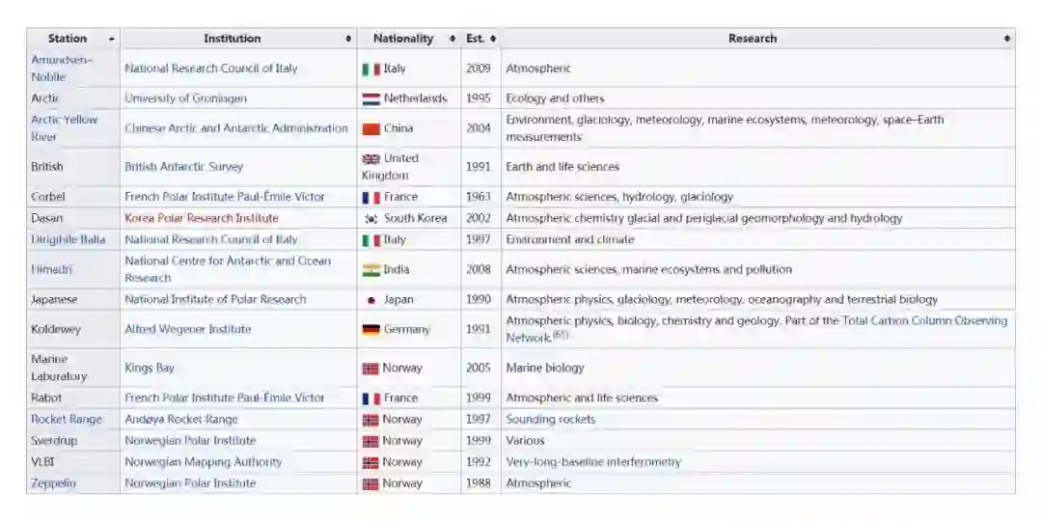Image resolution: width=1042 pixels, height=521 pixels.
Task: Click the Norway flag in Zeppelin row
Action: (x=370, y=483)
